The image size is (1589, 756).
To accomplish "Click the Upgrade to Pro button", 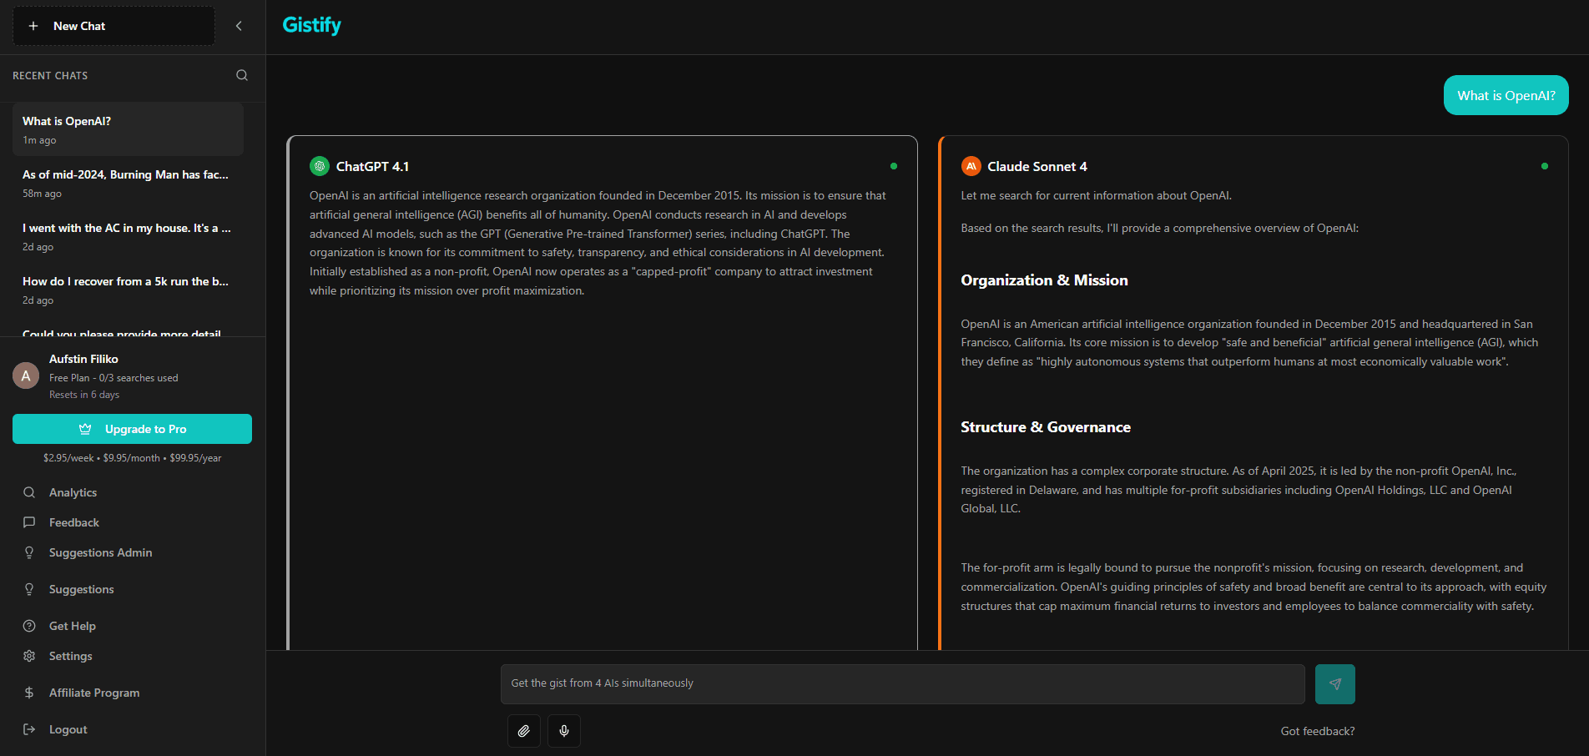I will [132, 429].
